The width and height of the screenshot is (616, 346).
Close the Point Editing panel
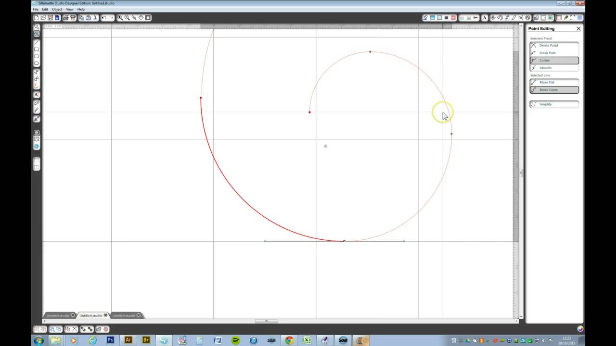tap(578, 28)
